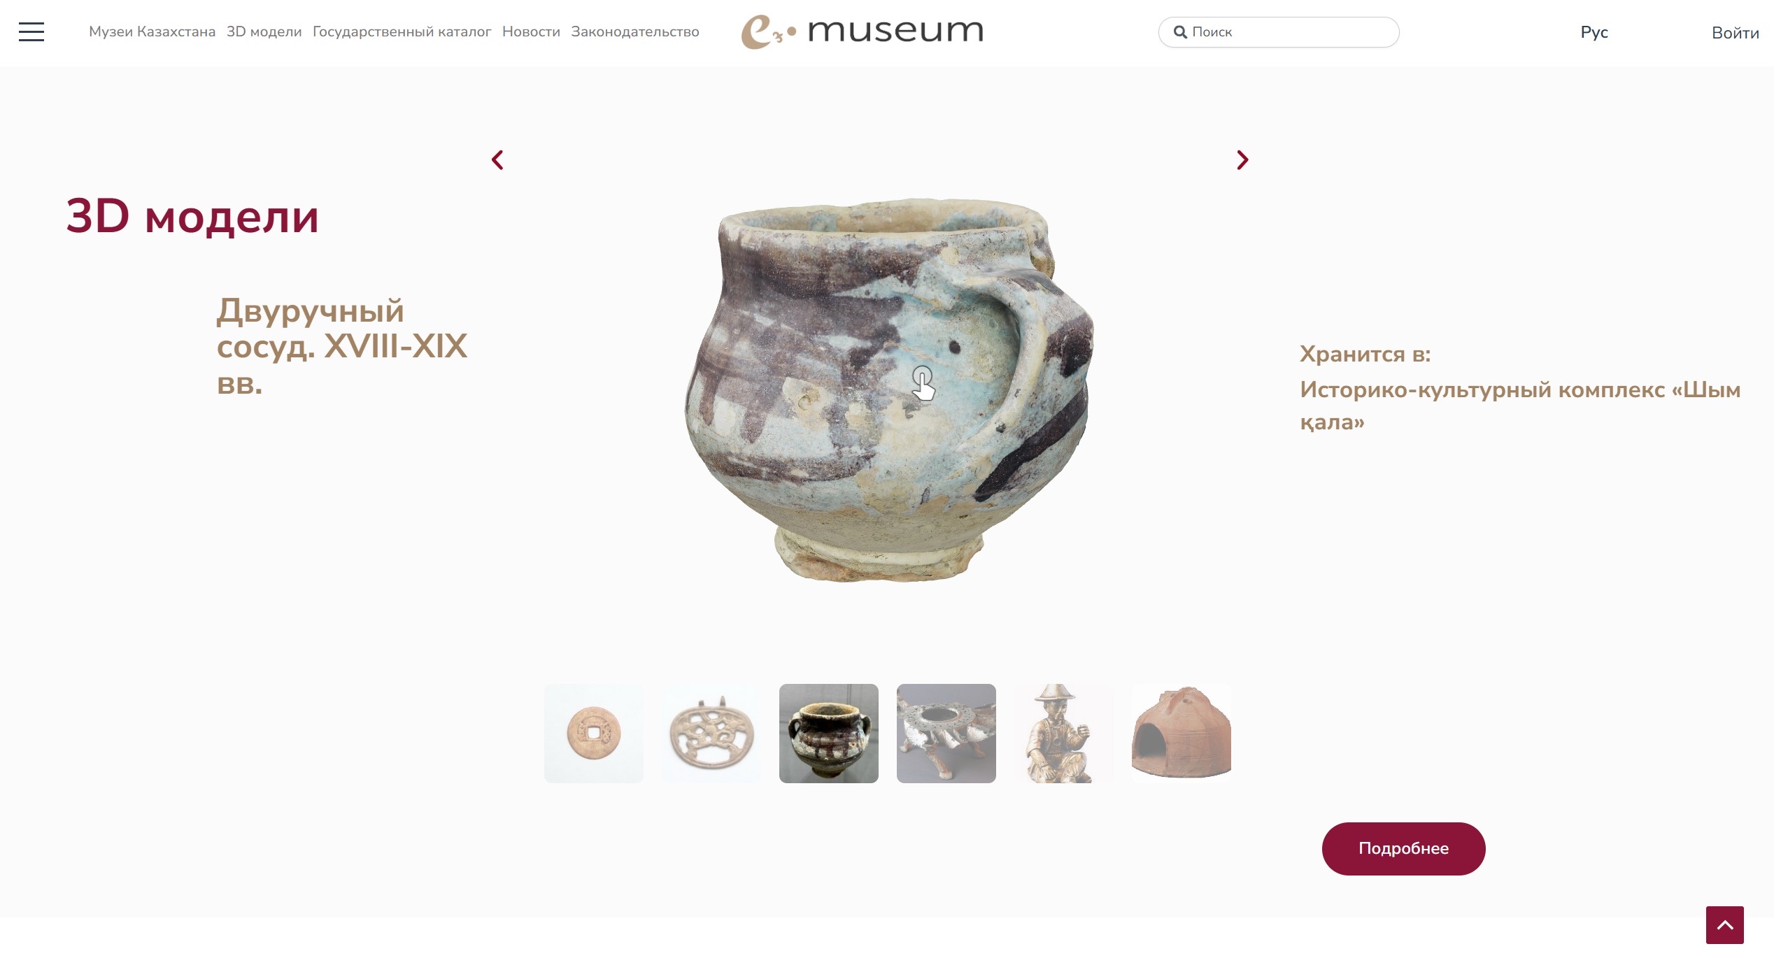Select the openwork plaque thumbnail

pos(711,733)
